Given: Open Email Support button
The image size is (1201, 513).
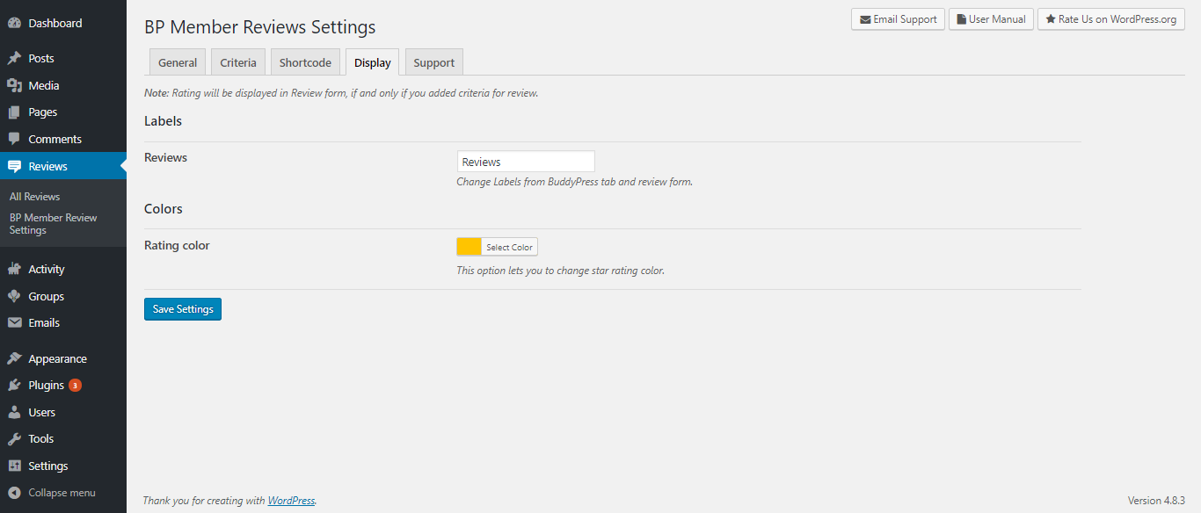Looking at the screenshot, I should point(898,19).
